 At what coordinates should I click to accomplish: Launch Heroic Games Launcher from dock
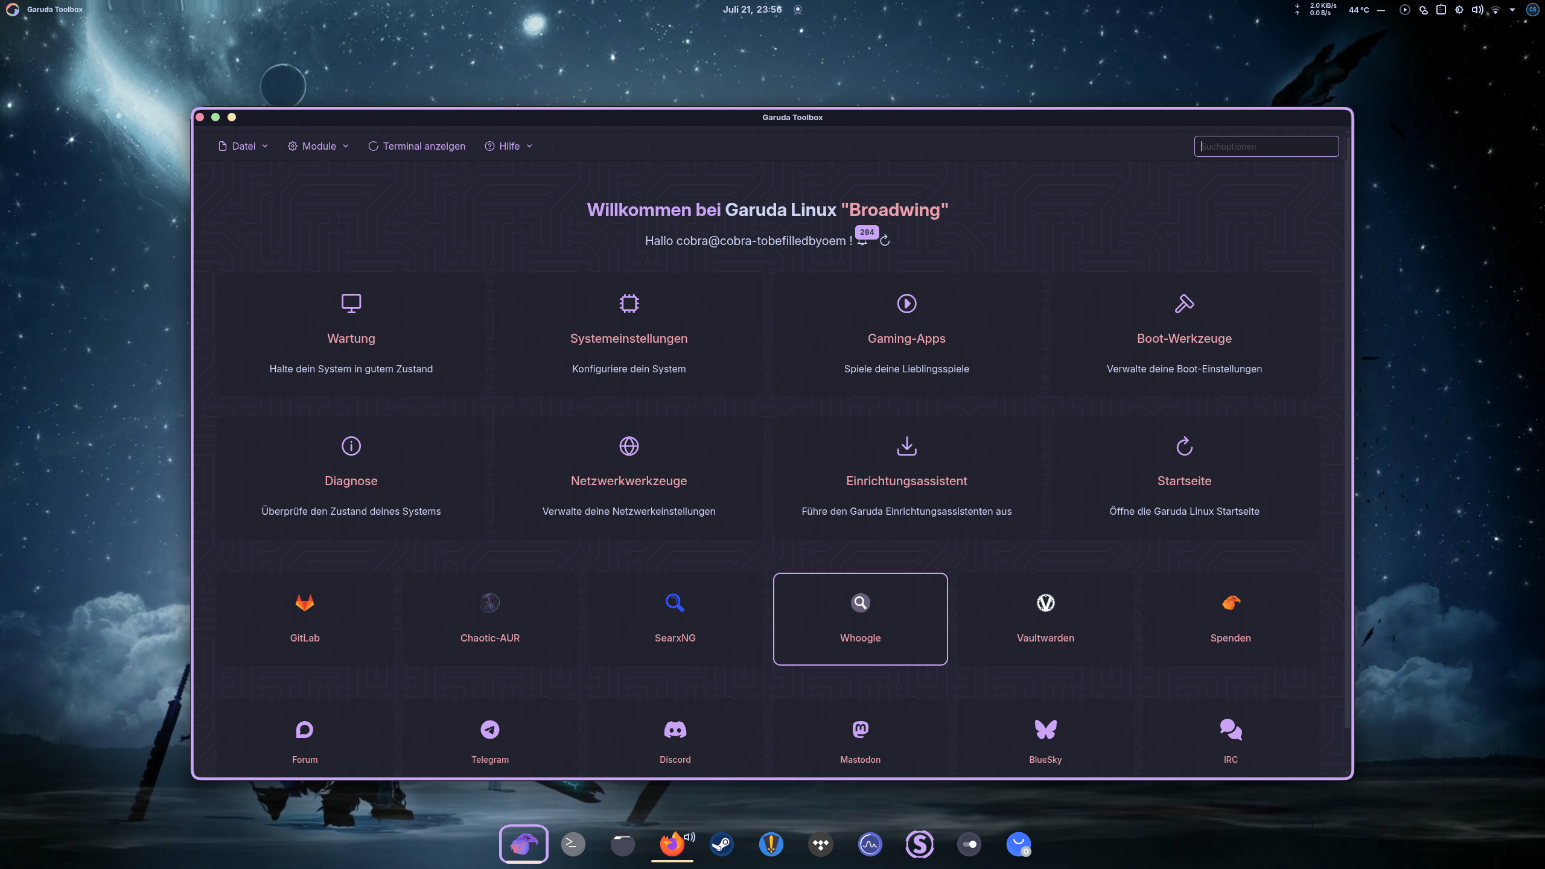click(x=771, y=844)
